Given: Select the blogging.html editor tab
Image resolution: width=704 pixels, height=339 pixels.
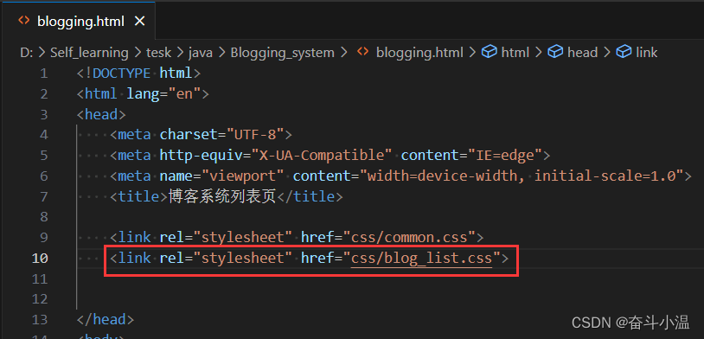Looking at the screenshot, I should pyautogui.click(x=78, y=21).
